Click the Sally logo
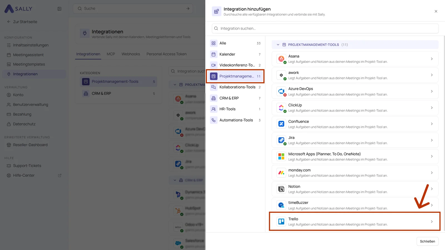This screenshot has width=445, height=250. [18, 9]
